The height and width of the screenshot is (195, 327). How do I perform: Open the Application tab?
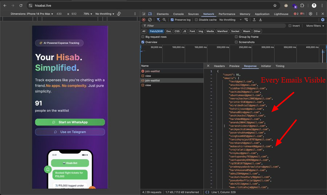[x=262, y=14]
